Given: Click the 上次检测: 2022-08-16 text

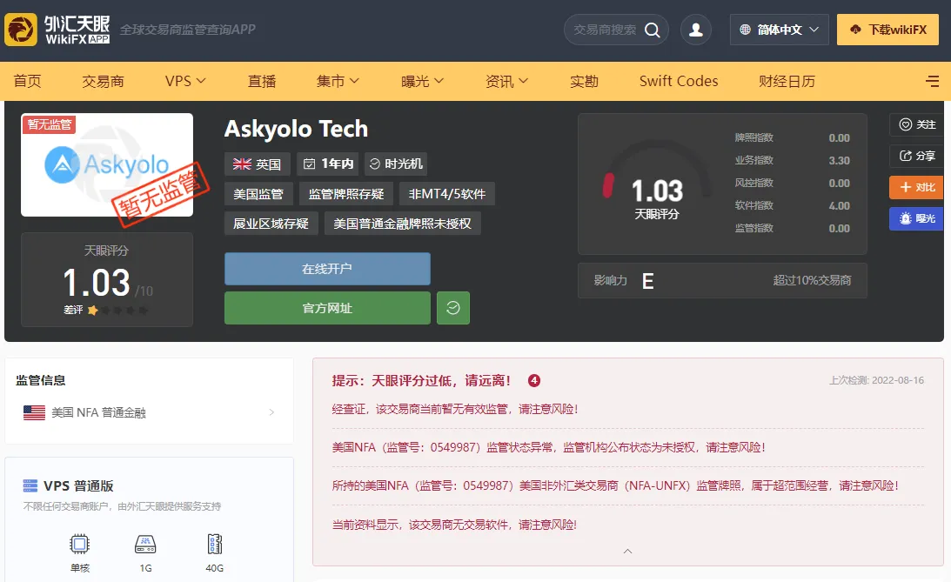Looking at the screenshot, I should [876, 380].
